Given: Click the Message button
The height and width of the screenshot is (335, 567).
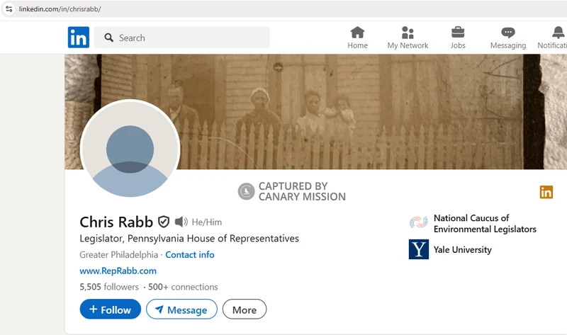Looking at the screenshot, I should [181, 310].
